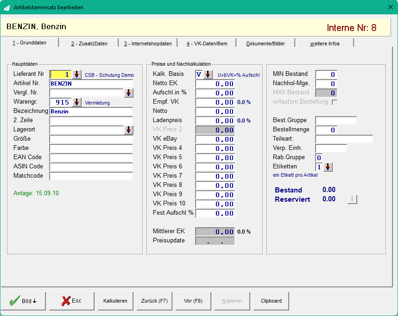
Task: Click the greyed Kopieren button
Action: tap(232, 301)
